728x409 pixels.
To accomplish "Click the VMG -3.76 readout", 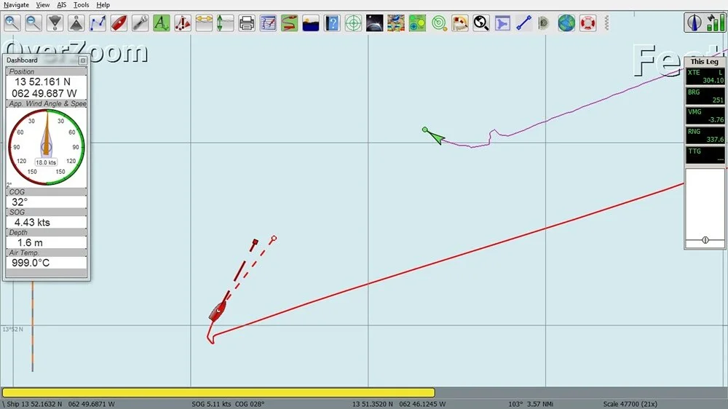I will pyautogui.click(x=705, y=116).
